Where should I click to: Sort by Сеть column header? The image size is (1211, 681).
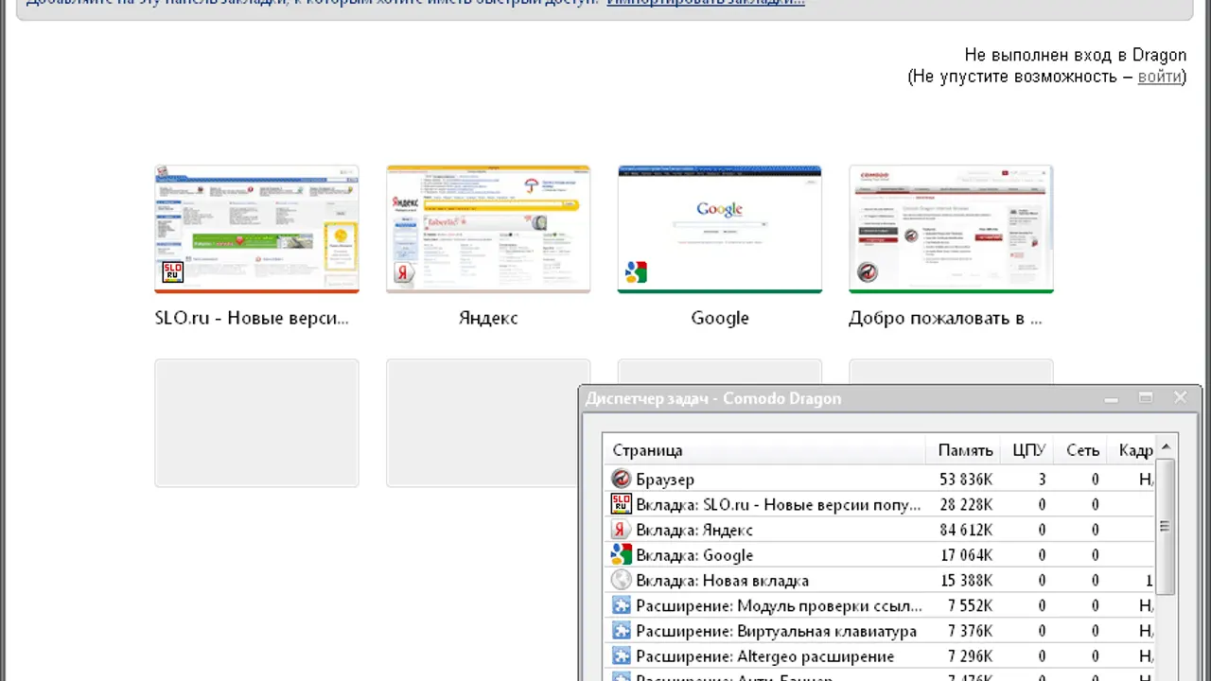point(1082,450)
